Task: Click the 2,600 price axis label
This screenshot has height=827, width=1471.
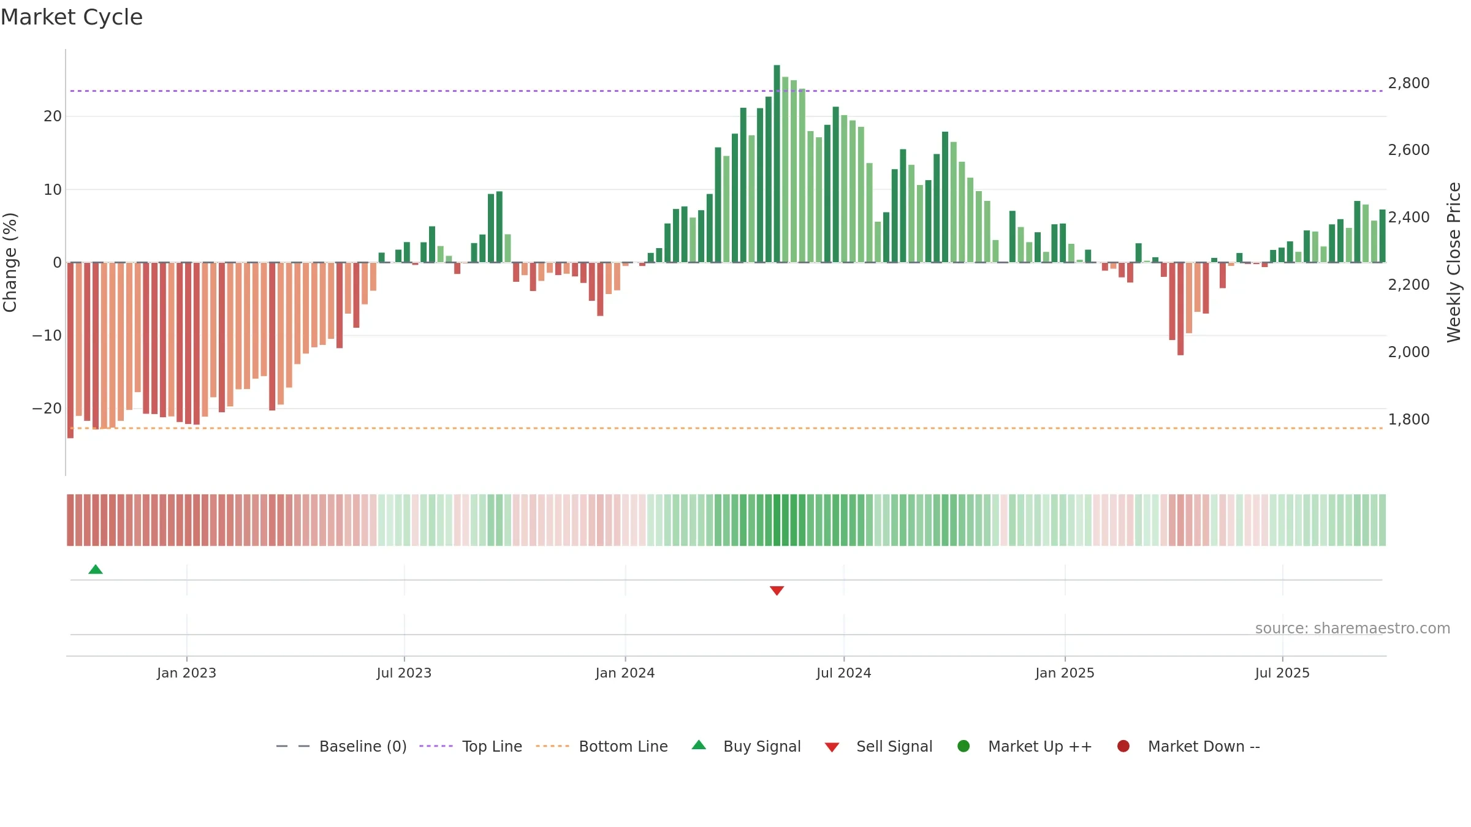Action: click(1408, 150)
